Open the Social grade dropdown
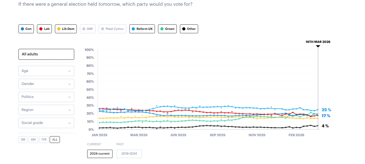 46,123
